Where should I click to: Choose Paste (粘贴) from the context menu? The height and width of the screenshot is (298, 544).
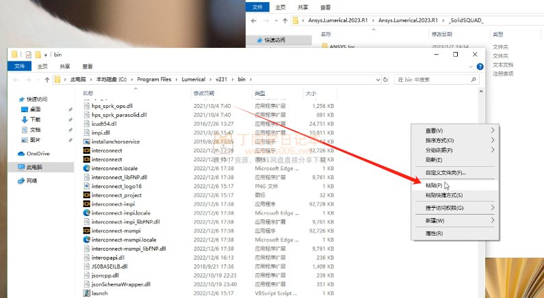434,185
